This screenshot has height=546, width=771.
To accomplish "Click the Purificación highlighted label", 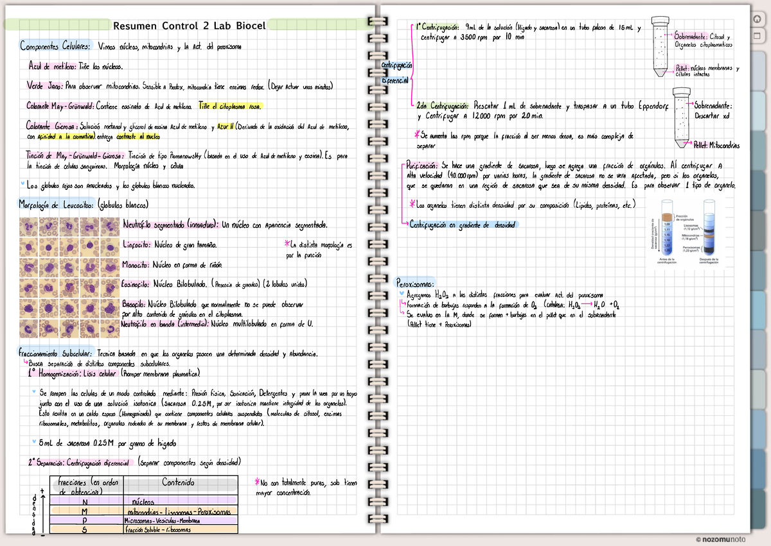I will (x=422, y=165).
